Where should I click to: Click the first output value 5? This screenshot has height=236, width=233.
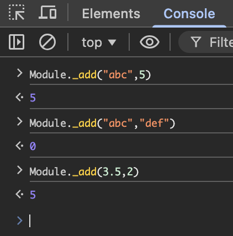(x=33, y=98)
